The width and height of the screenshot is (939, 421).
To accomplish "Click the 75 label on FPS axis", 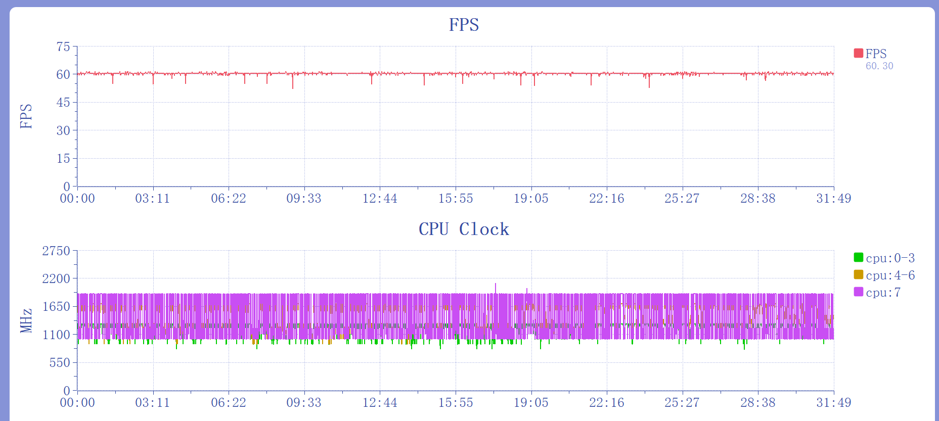I will coord(63,46).
